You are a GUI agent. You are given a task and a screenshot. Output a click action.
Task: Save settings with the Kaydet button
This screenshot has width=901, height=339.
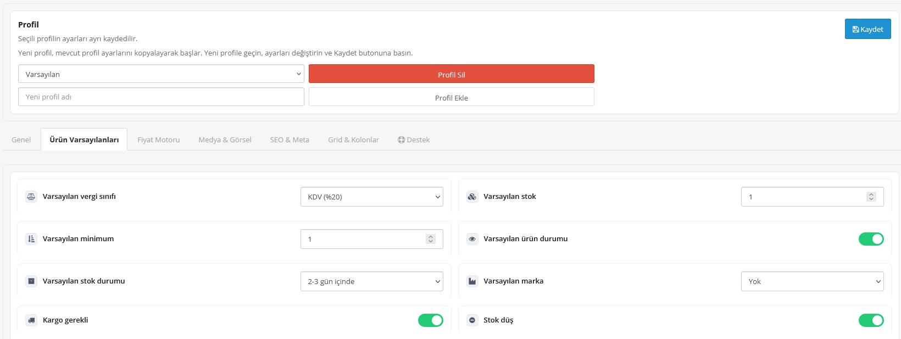tap(868, 29)
